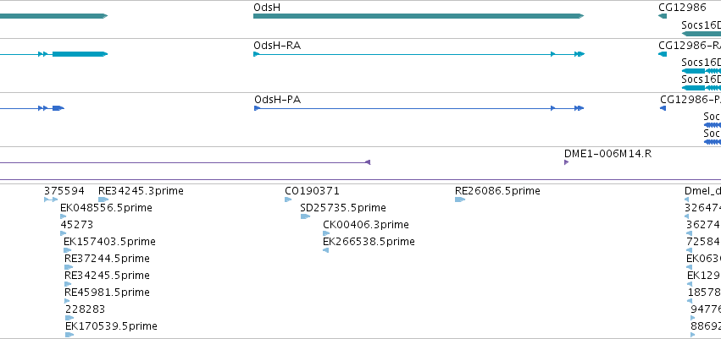The width and height of the screenshot is (721, 339).
Task: Select the 375594 EST feature
Action: click(x=51, y=200)
